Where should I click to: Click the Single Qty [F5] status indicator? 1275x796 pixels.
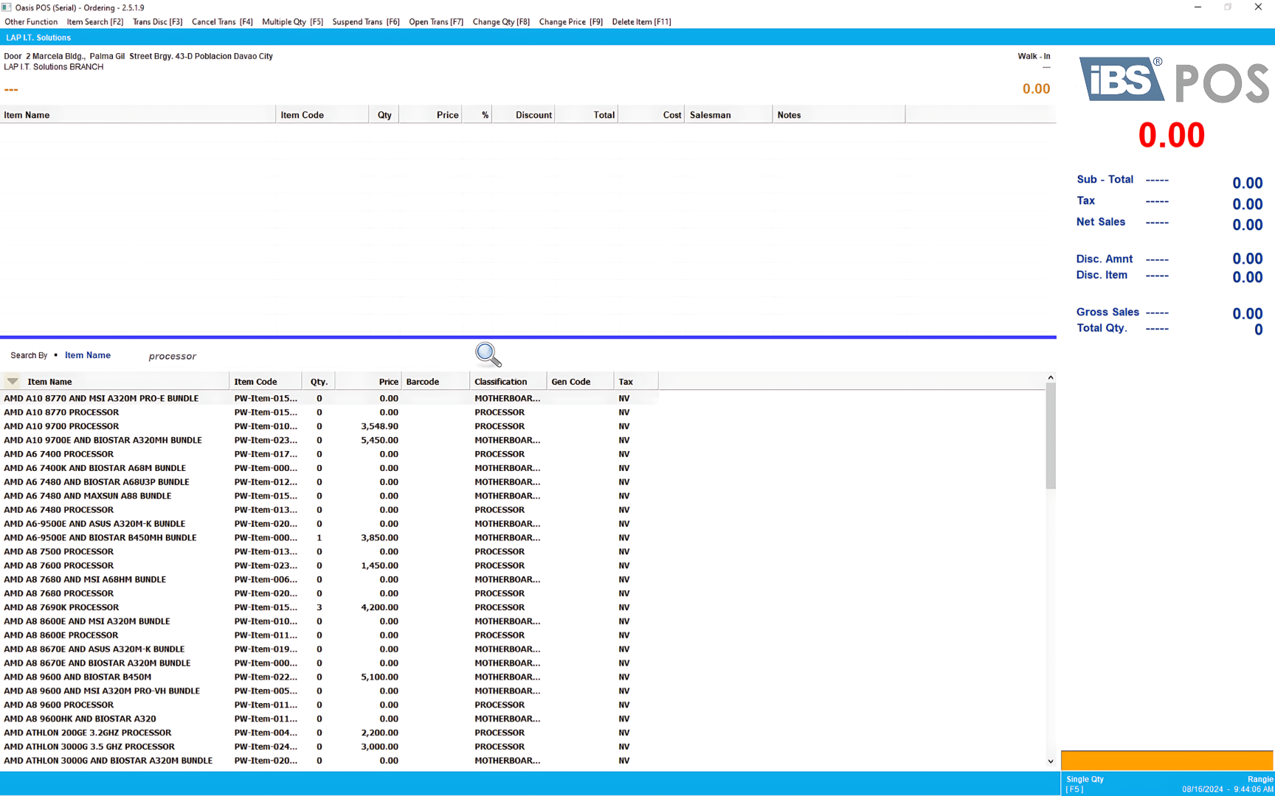[1085, 783]
